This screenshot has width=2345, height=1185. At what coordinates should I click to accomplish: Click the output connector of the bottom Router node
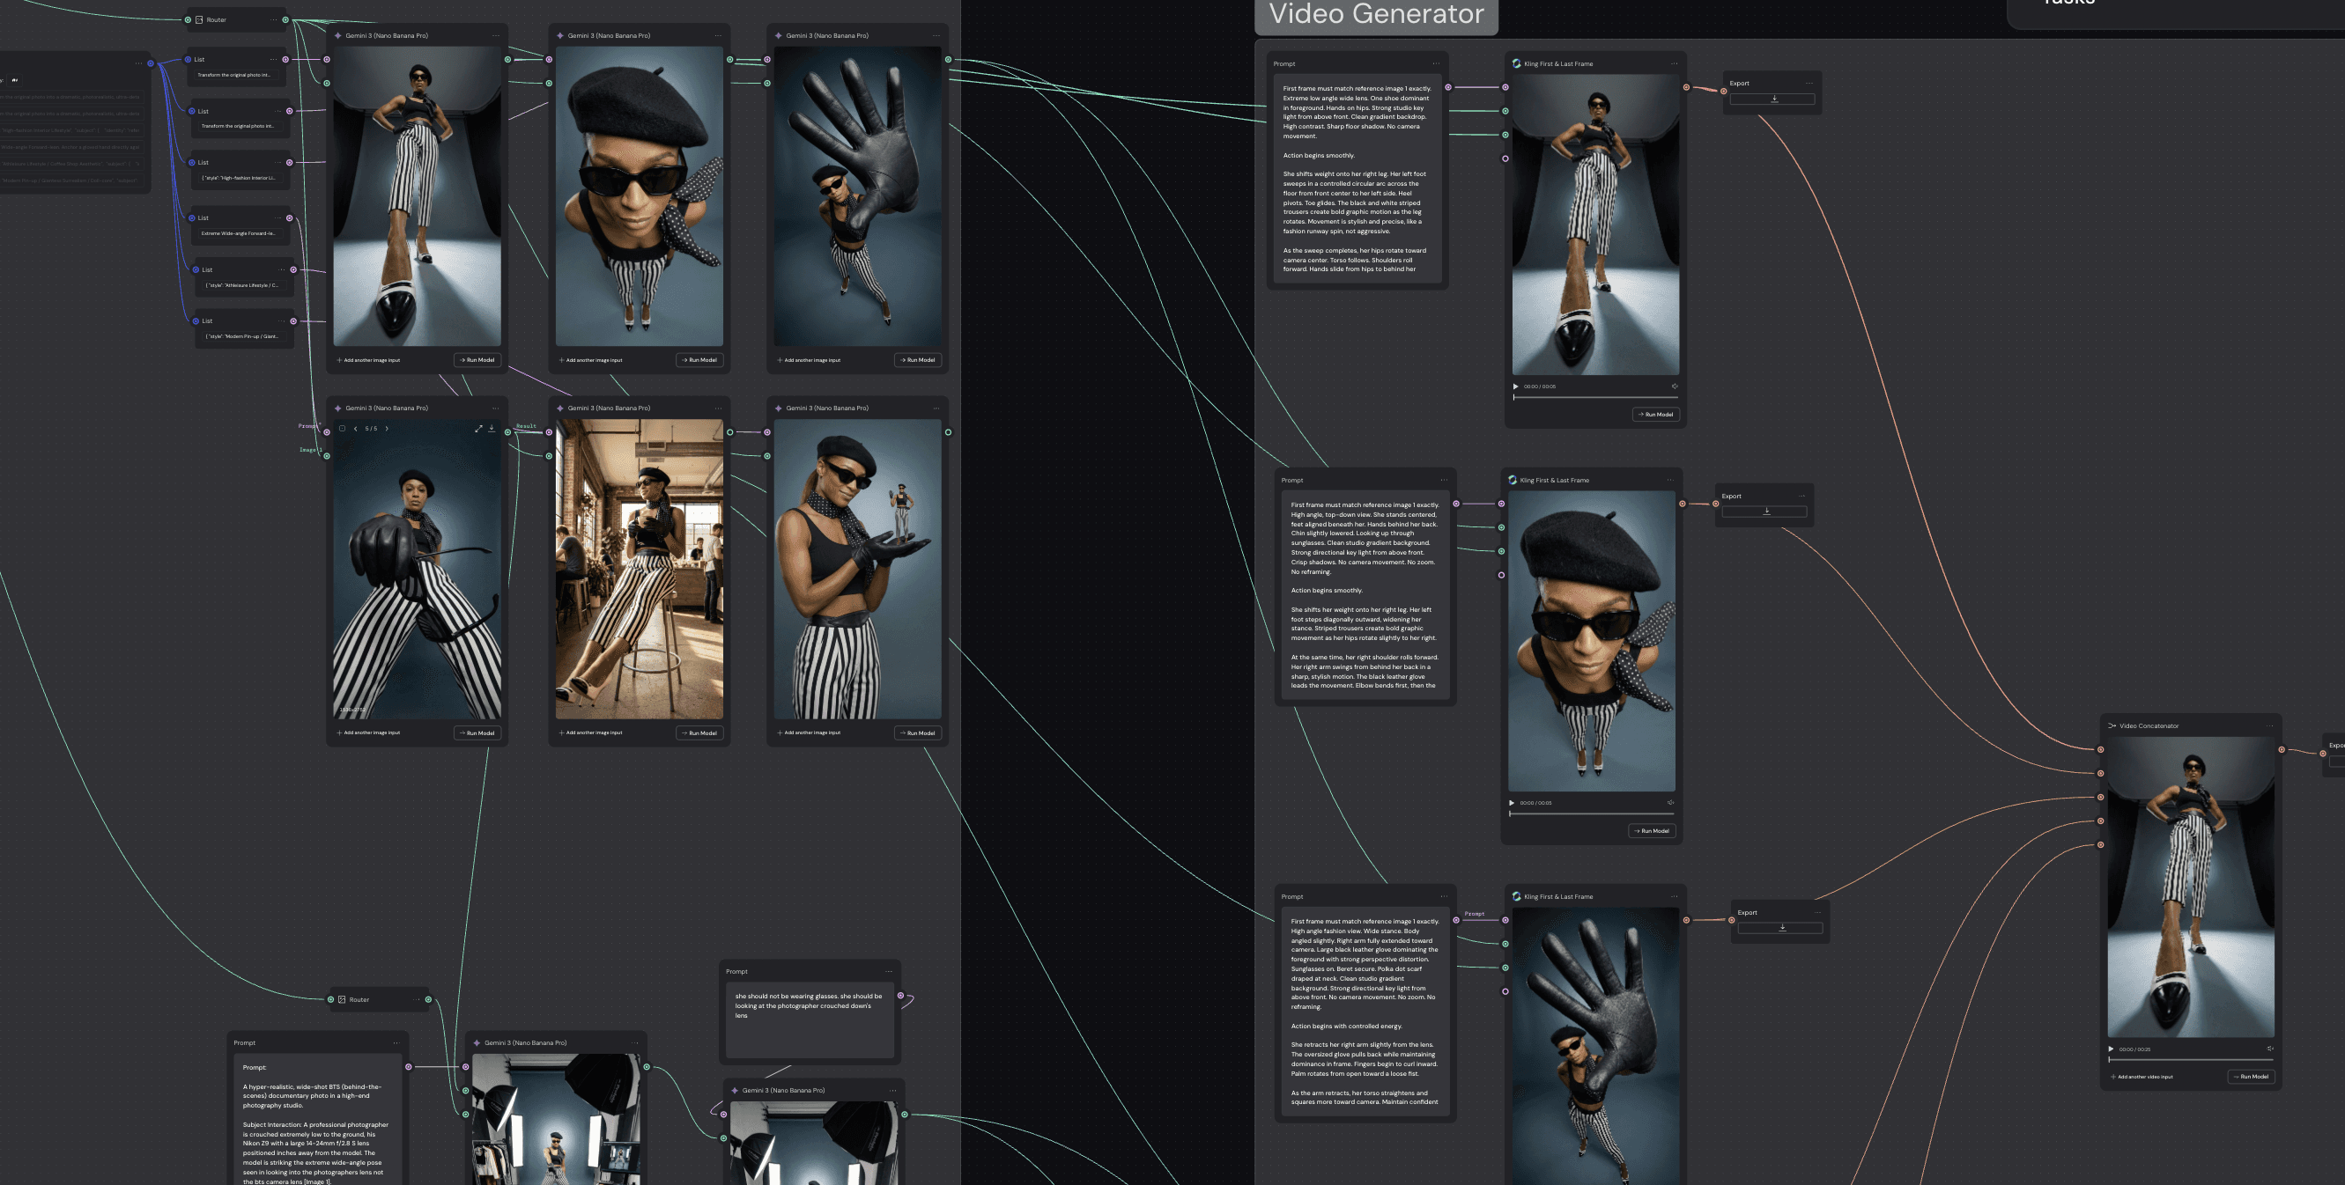[x=428, y=999]
